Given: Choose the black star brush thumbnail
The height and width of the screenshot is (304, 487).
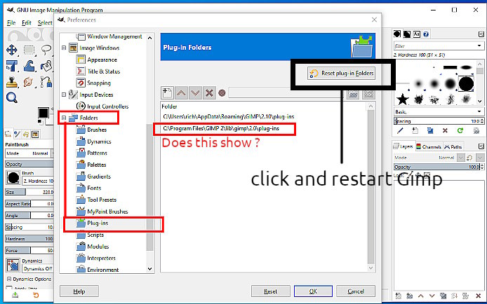Looking at the screenshot, I should pyautogui.click(x=403, y=99).
